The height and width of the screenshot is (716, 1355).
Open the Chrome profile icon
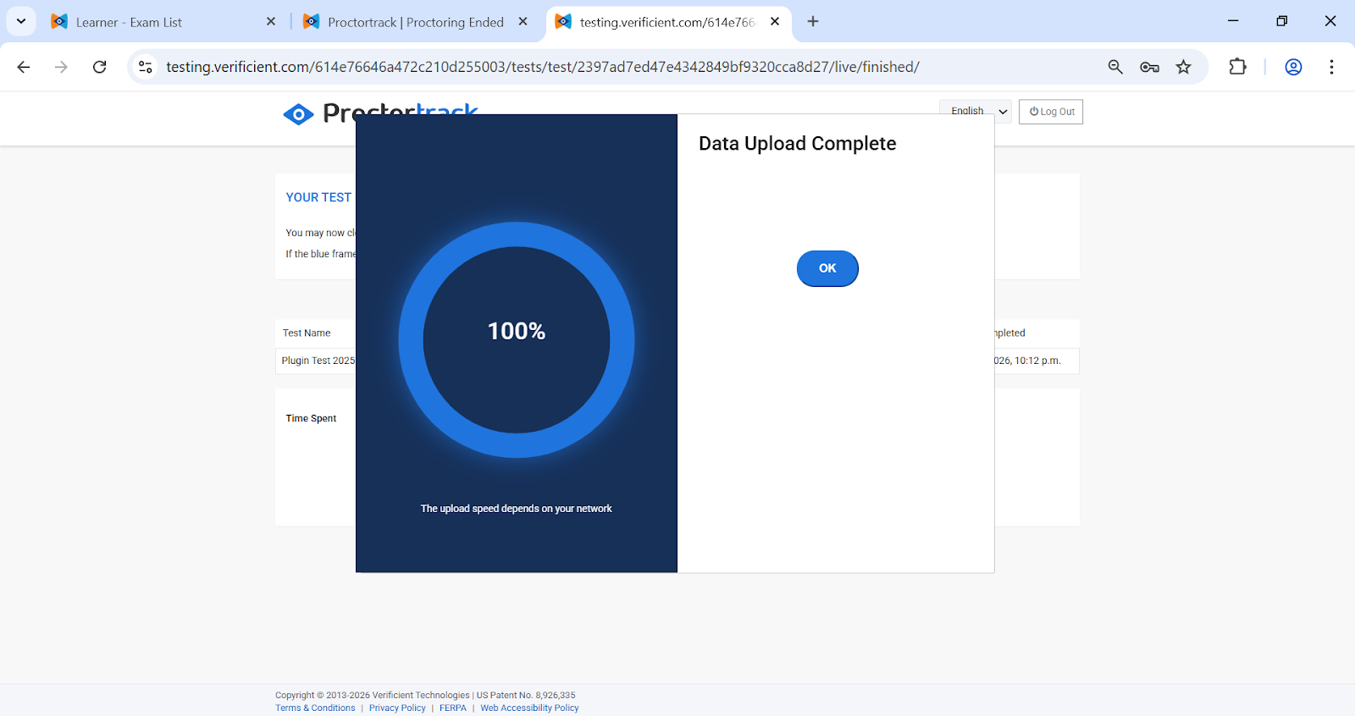tap(1293, 67)
